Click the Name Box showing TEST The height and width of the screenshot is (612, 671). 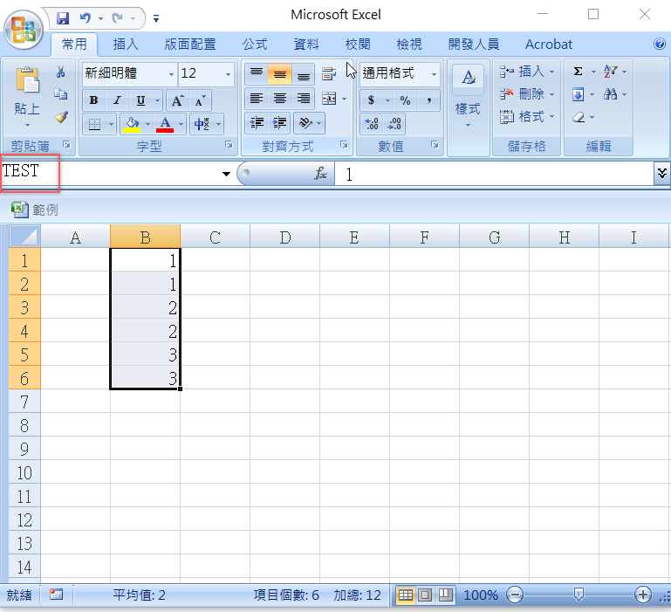click(105, 173)
